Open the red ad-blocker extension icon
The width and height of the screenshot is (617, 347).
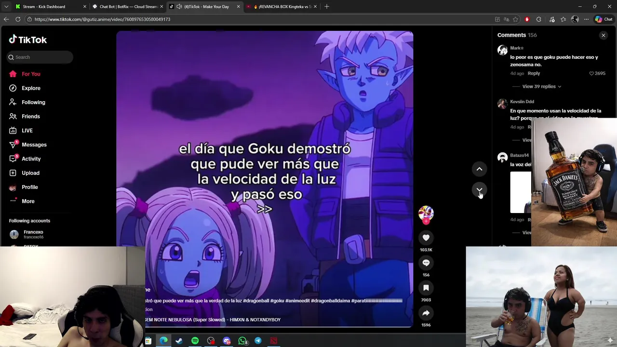(527, 19)
